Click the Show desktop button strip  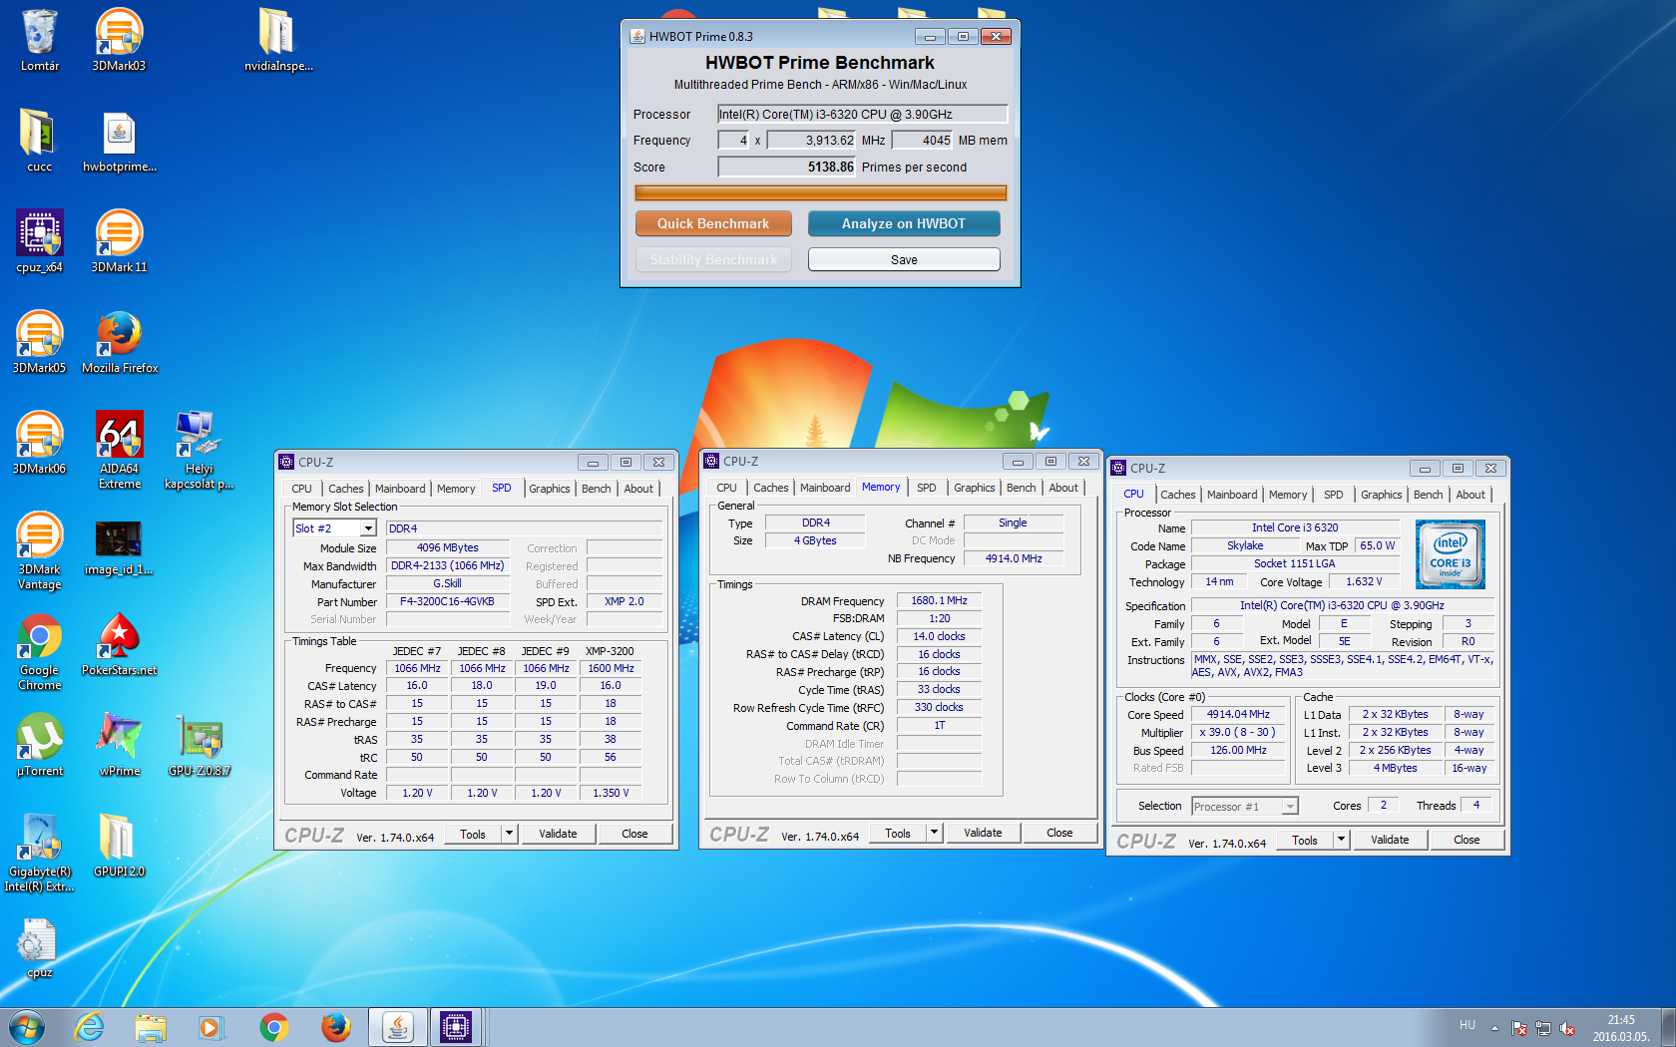click(1668, 1027)
